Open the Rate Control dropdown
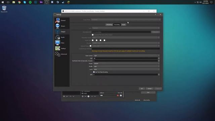This screenshot has height=121, width=215. click(126, 56)
